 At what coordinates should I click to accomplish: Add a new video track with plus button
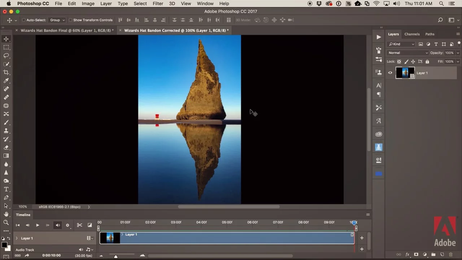click(x=362, y=238)
